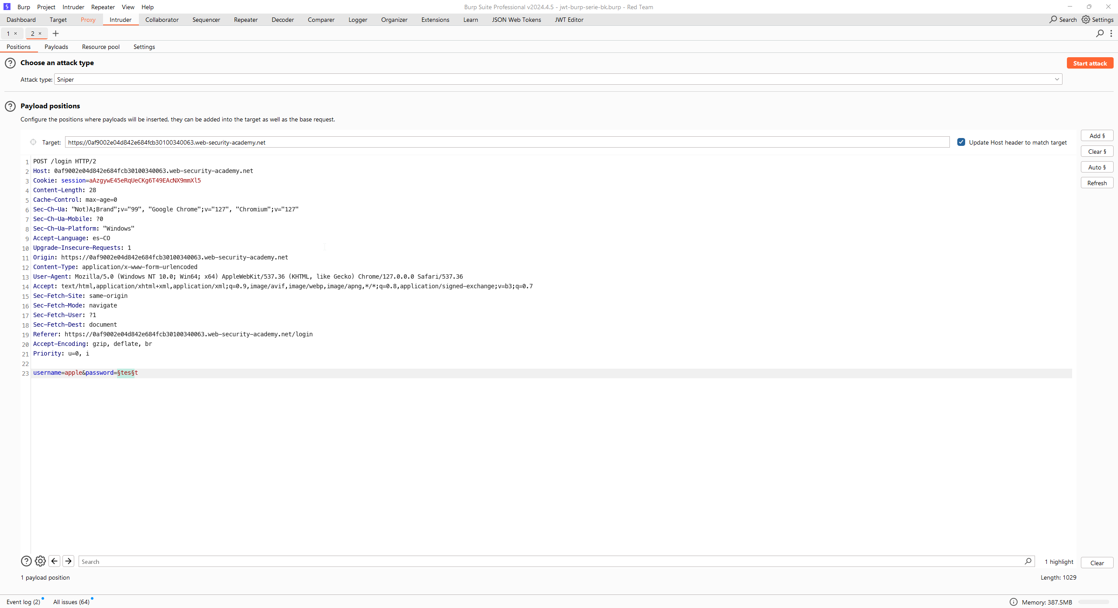Click the Clear § button

tap(1097, 152)
